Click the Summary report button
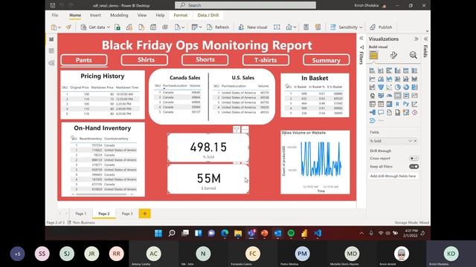 coord(327,60)
